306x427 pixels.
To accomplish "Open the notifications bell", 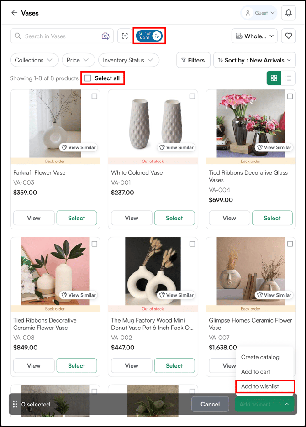I will pos(288,13).
